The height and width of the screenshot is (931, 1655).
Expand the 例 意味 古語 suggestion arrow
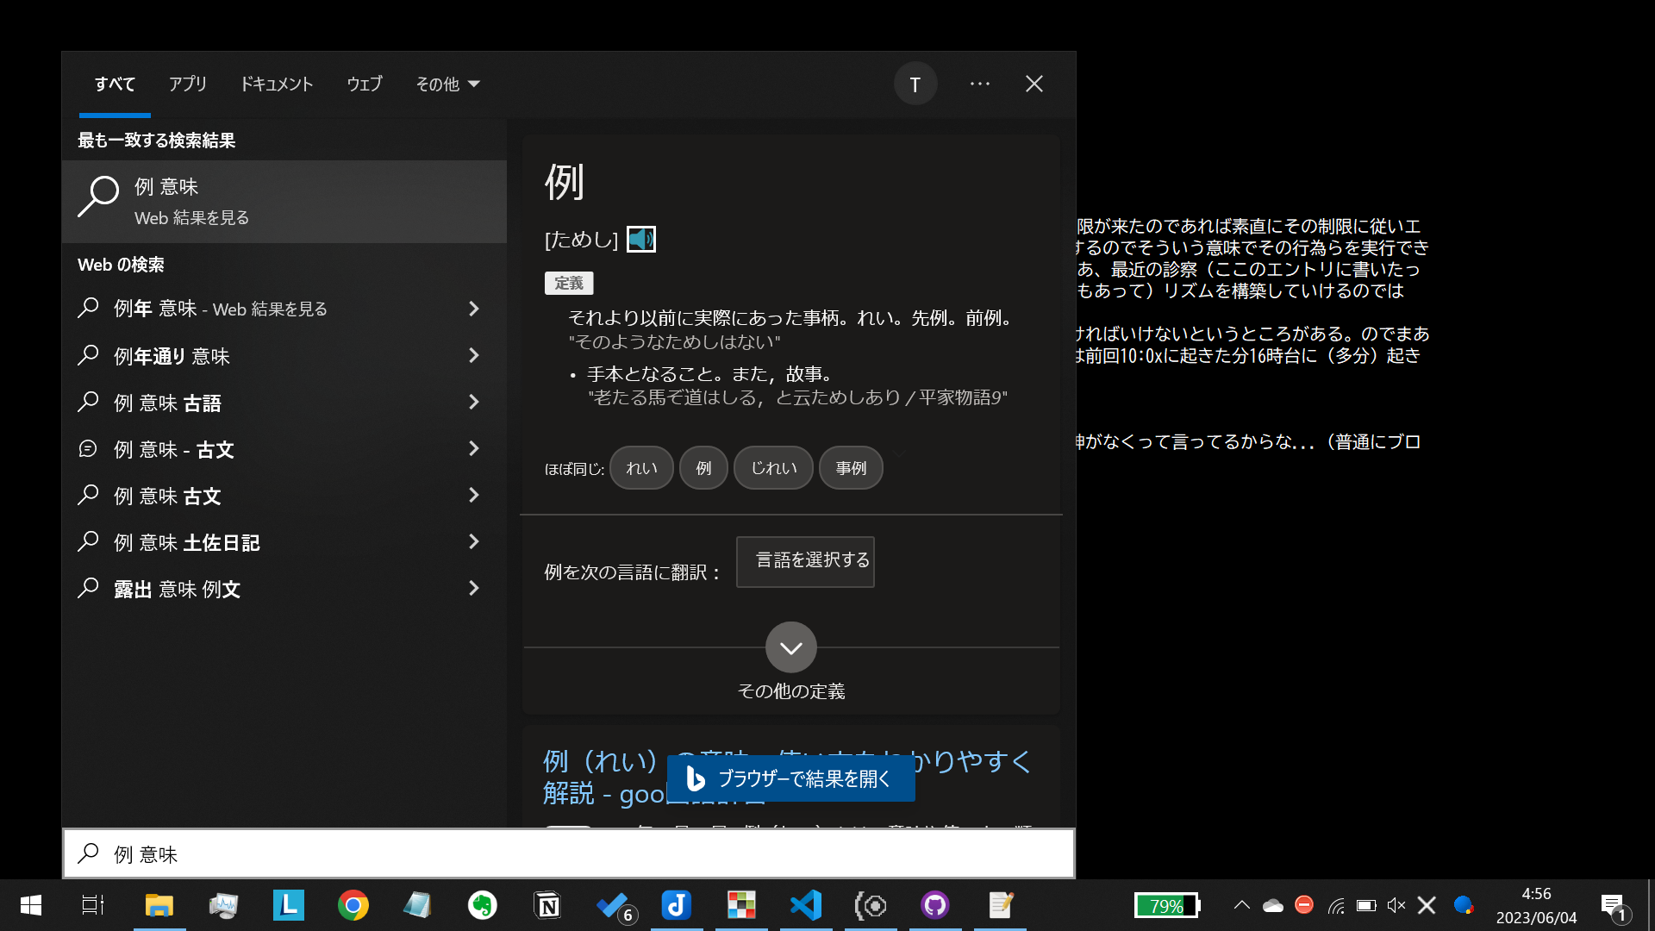click(473, 402)
